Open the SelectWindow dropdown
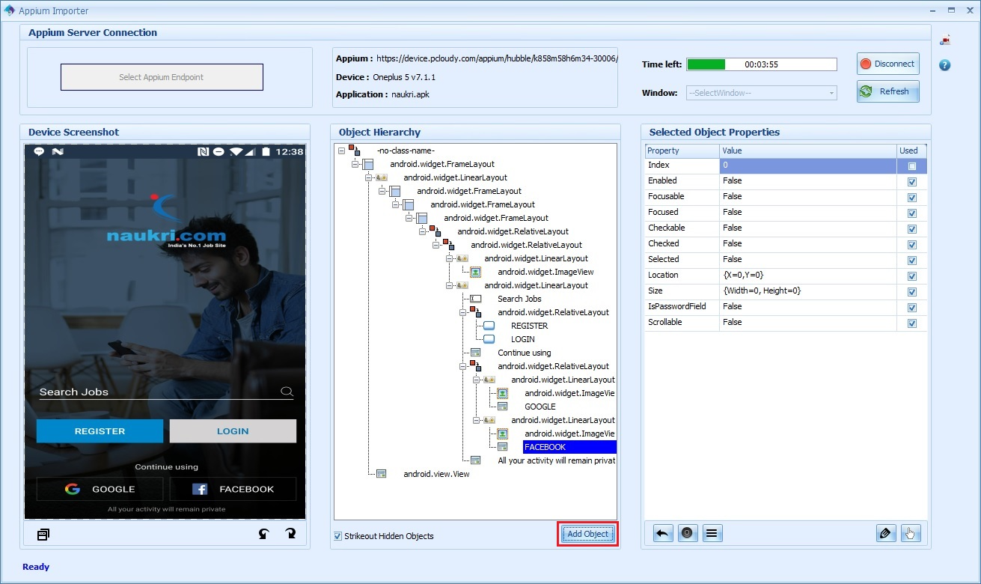 tap(762, 93)
